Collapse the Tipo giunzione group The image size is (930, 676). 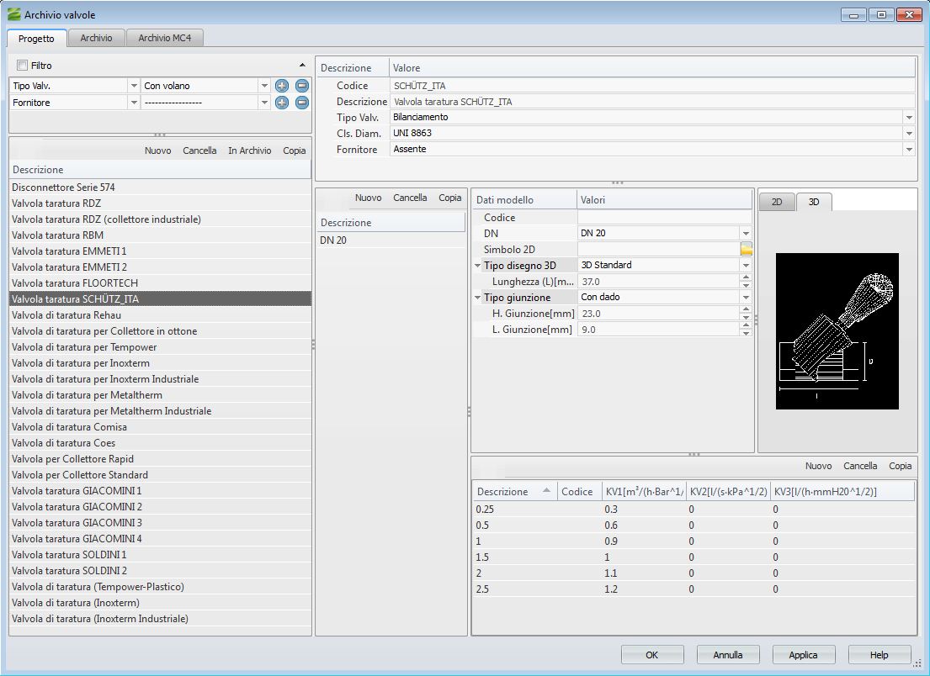pos(478,298)
